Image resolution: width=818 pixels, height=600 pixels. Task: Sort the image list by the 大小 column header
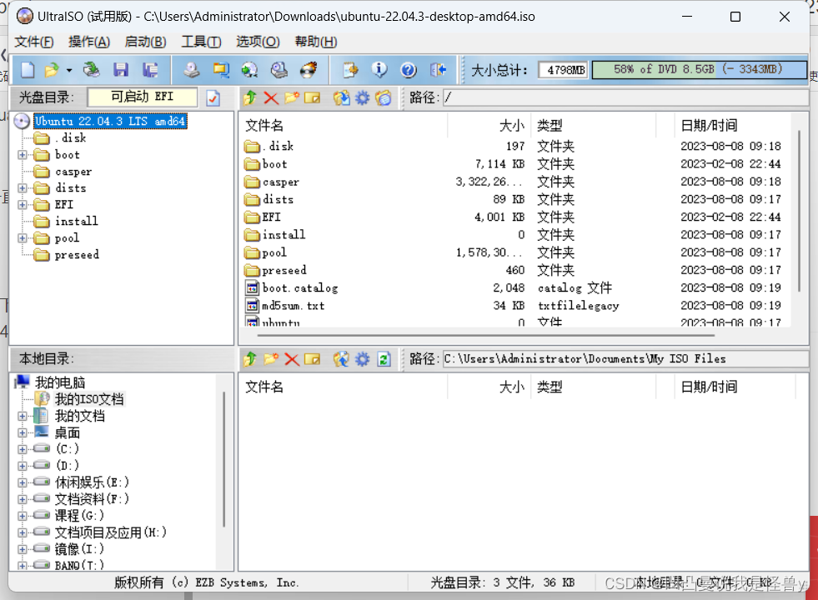click(489, 125)
